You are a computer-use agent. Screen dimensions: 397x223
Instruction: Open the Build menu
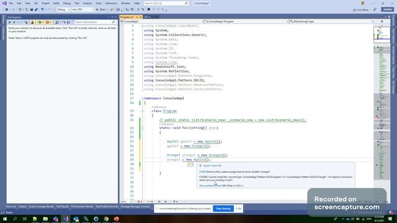pos(56,3)
